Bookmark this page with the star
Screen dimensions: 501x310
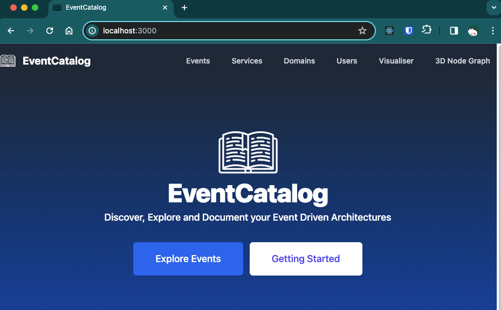(362, 31)
